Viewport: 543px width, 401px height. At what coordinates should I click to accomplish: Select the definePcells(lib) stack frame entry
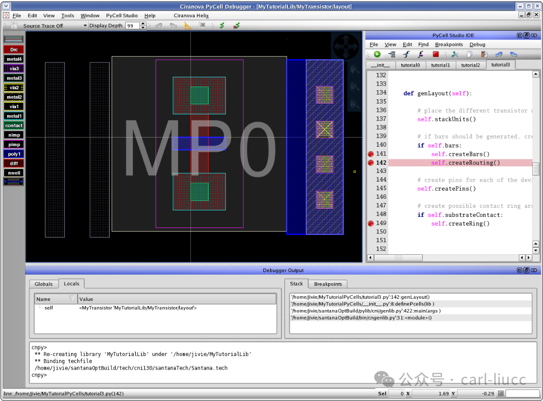pyautogui.click(x=410, y=304)
